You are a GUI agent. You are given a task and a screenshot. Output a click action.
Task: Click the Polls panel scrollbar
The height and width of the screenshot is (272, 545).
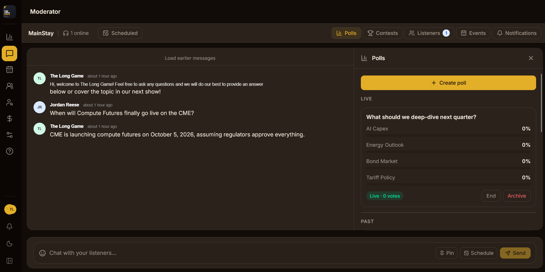point(541,103)
